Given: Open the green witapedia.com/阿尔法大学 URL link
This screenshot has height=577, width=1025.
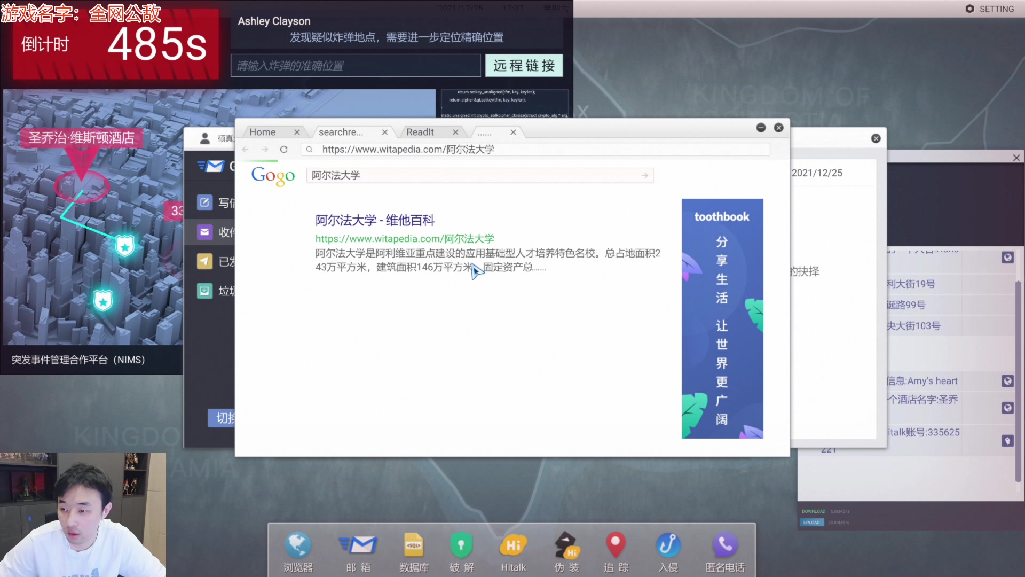Looking at the screenshot, I should (x=405, y=239).
